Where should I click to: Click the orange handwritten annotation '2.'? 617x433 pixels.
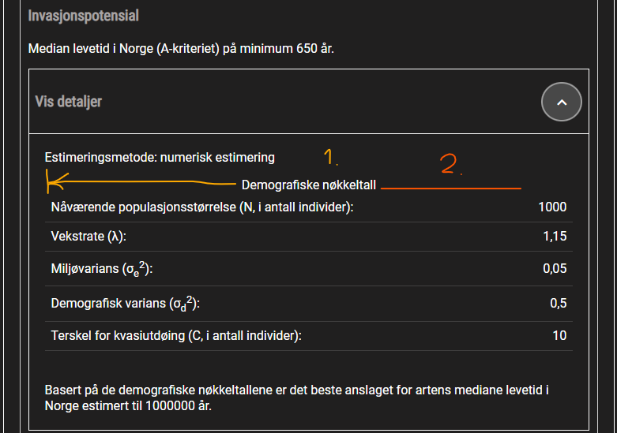[x=451, y=164]
